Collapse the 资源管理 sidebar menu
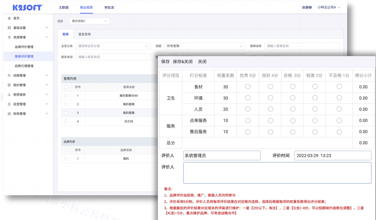 47,37
